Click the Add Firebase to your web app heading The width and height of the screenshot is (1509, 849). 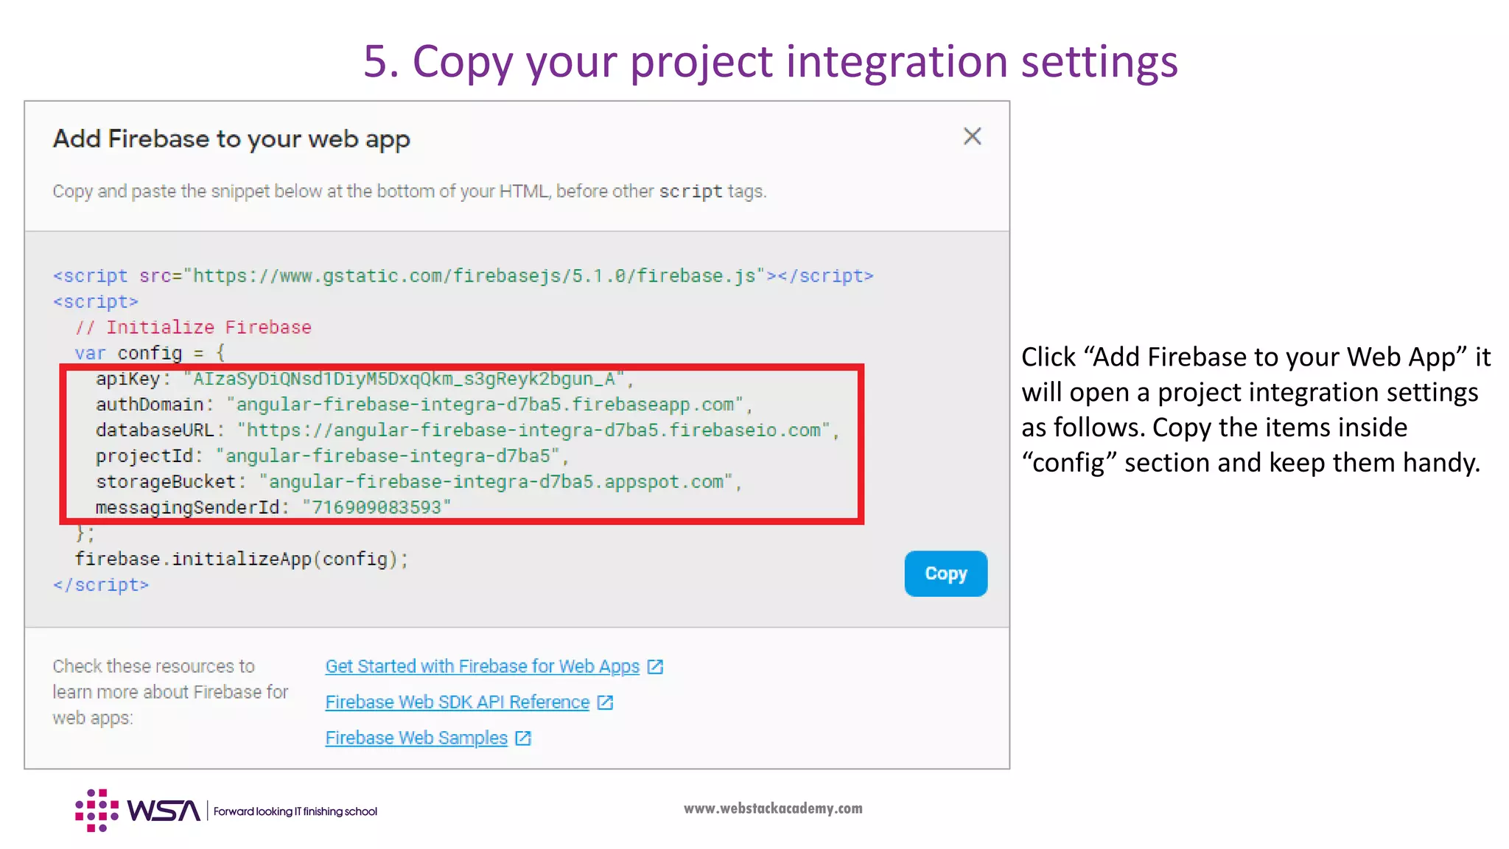tap(231, 139)
